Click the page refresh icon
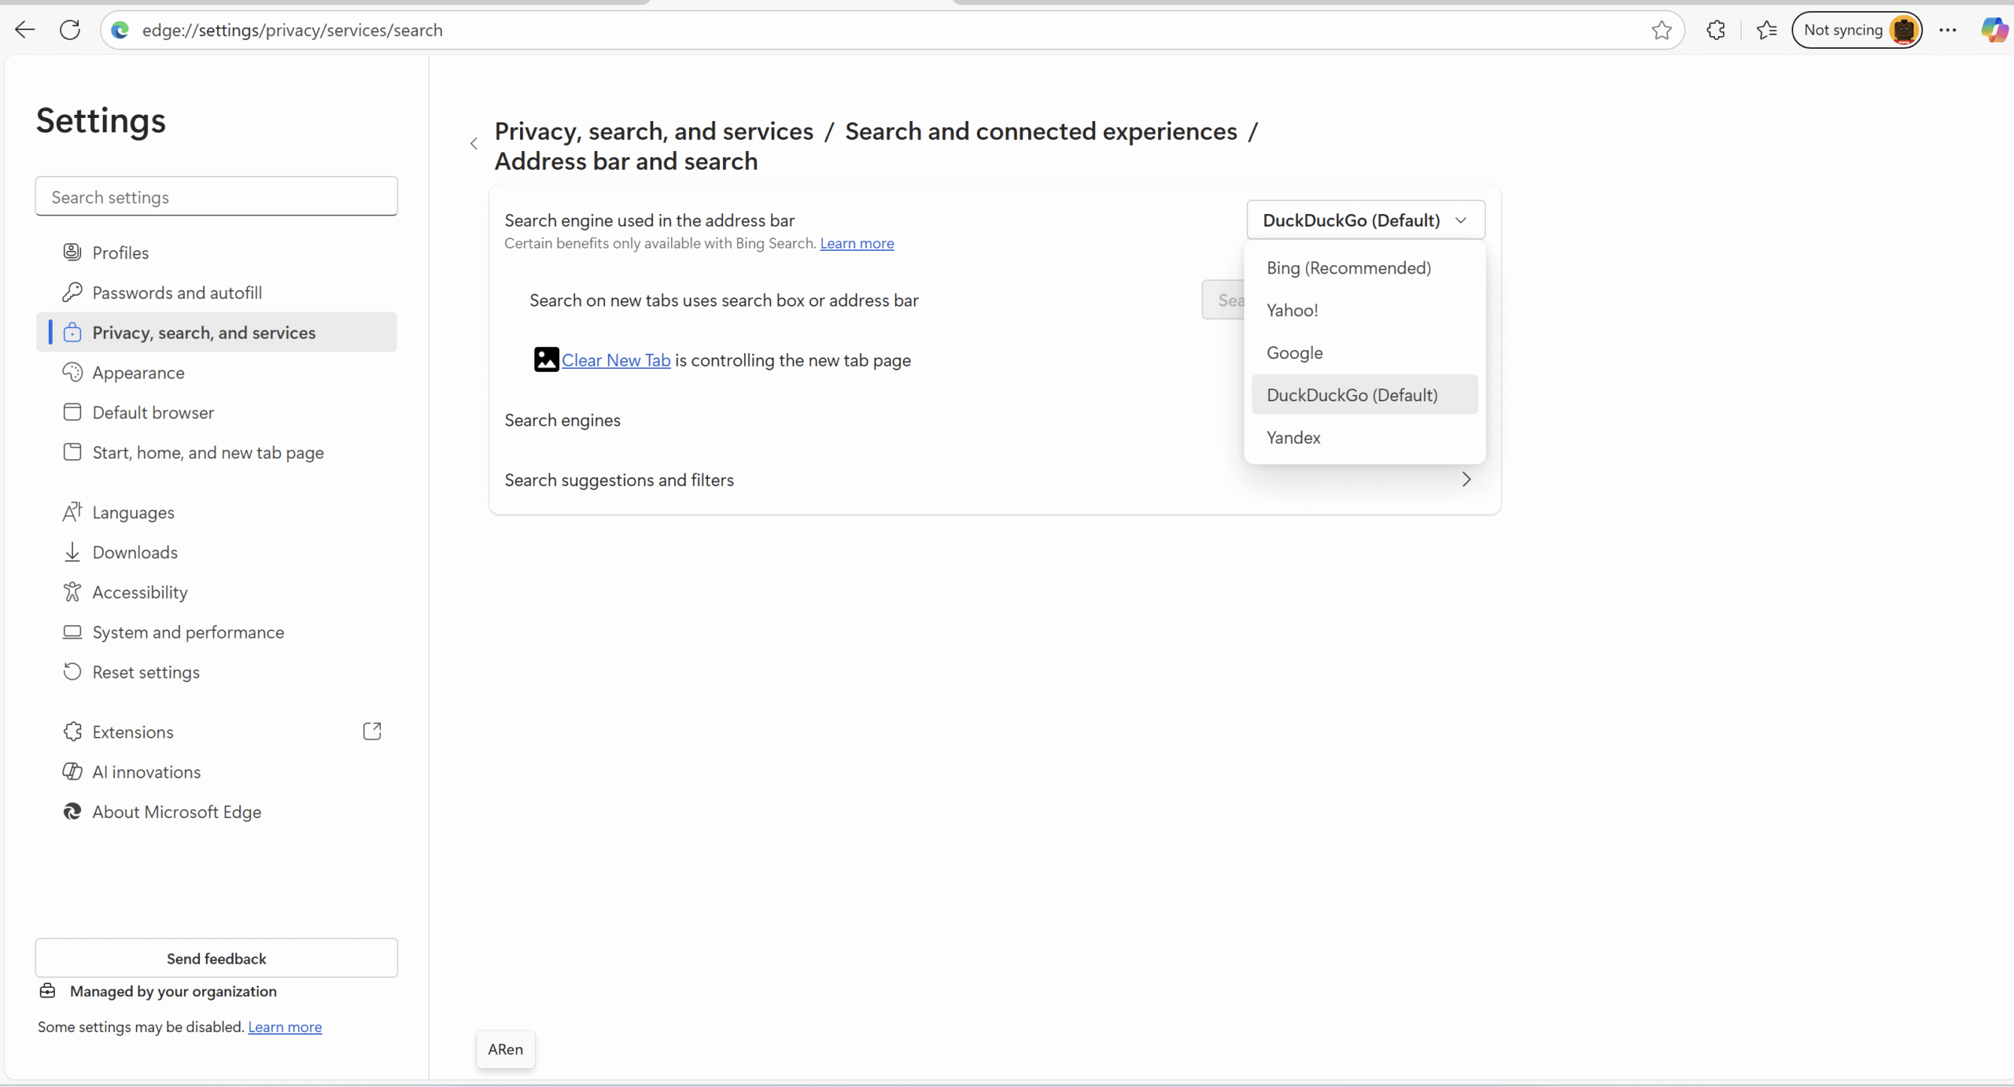2014x1087 pixels. 70,30
